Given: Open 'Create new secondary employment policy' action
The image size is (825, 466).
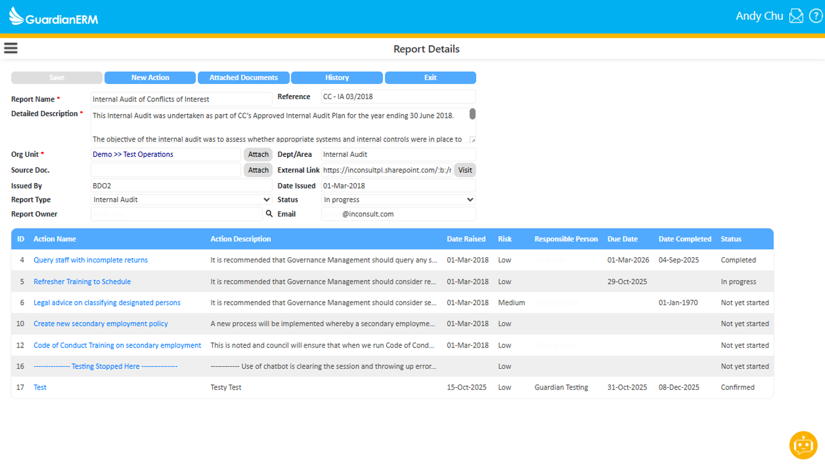Looking at the screenshot, I should [x=100, y=324].
